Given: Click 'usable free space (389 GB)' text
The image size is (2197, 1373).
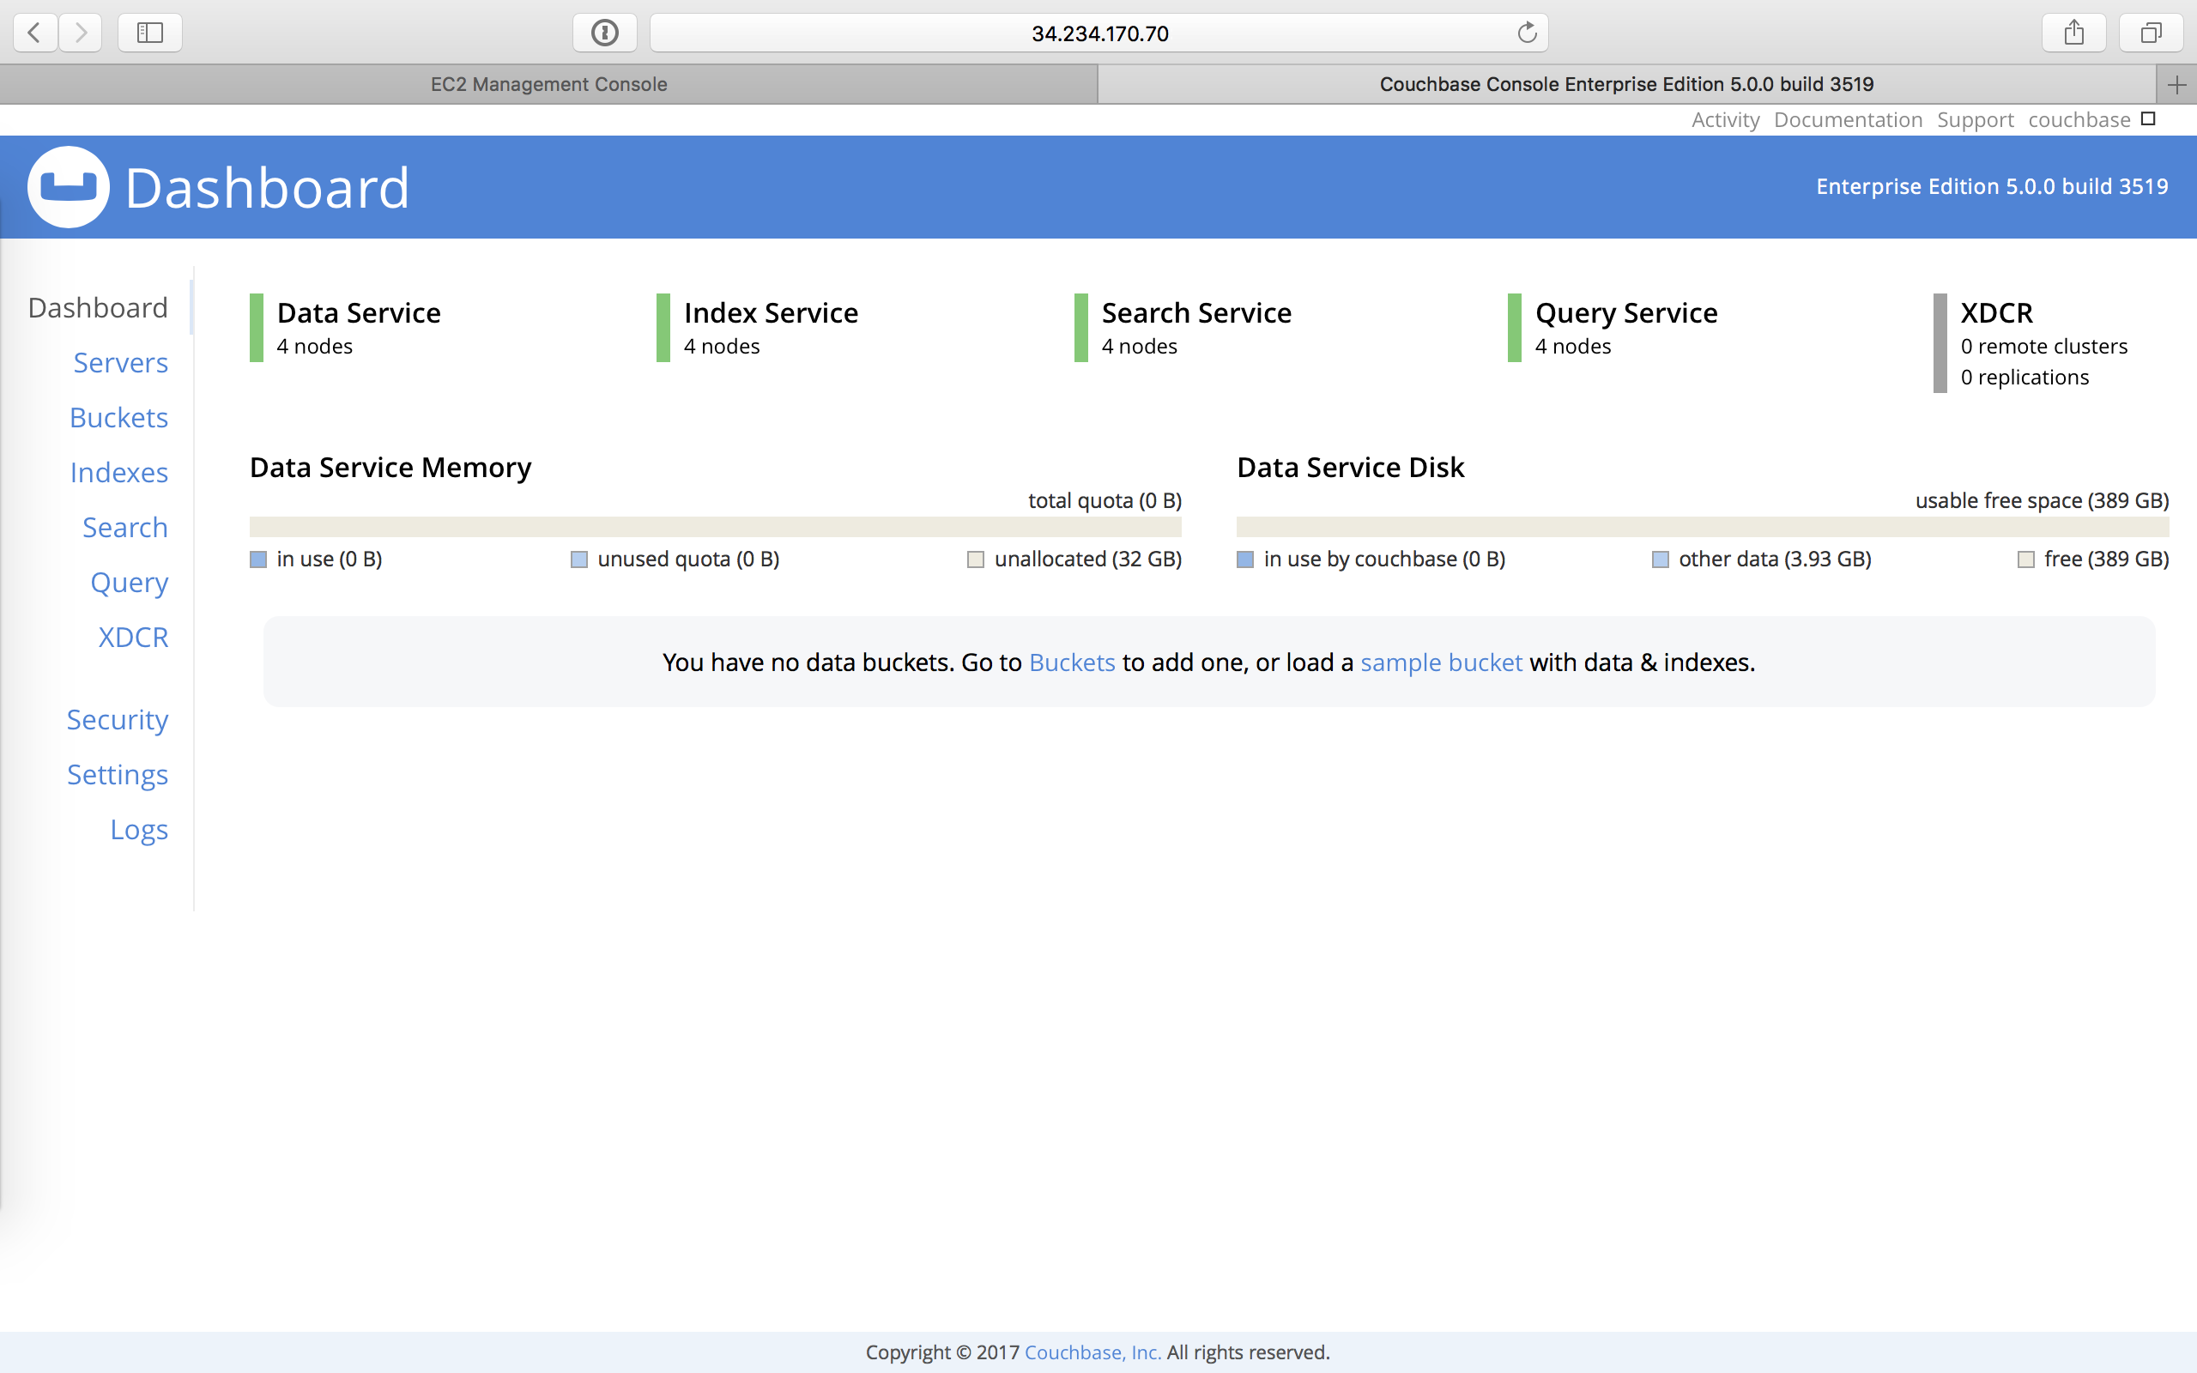Looking at the screenshot, I should pyautogui.click(x=2042, y=500).
